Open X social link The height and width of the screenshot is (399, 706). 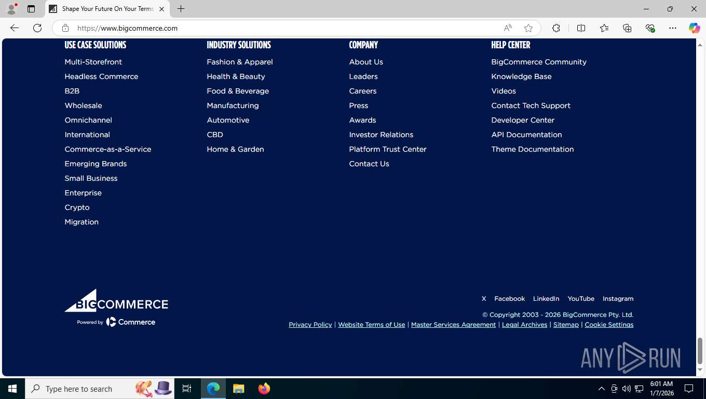pos(484,299)
